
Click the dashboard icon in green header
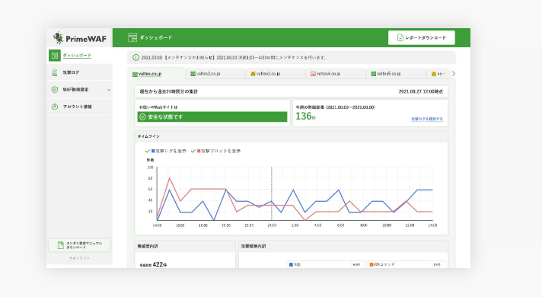pyautogui.click(x=132, y=37)
